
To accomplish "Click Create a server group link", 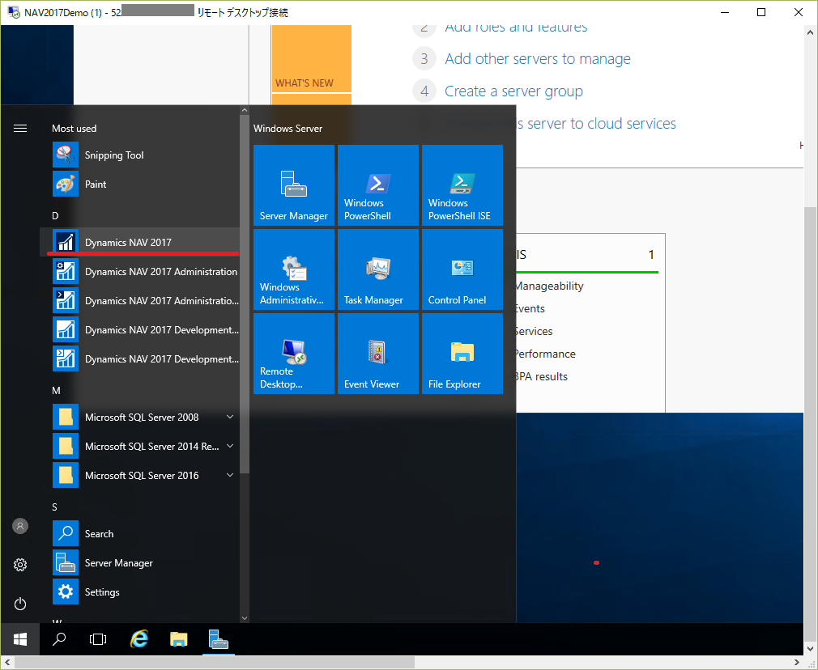I will 513,91.
